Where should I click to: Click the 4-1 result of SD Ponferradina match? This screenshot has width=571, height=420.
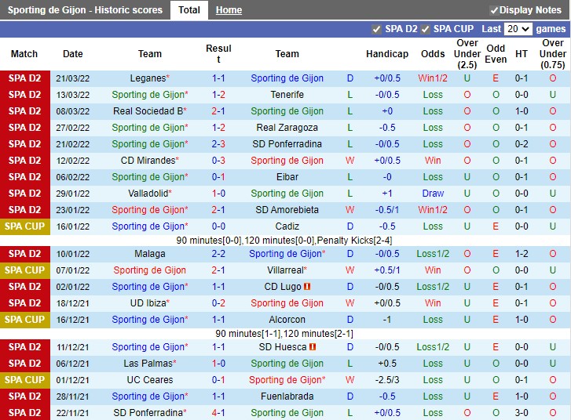click(x=218, y=413)
